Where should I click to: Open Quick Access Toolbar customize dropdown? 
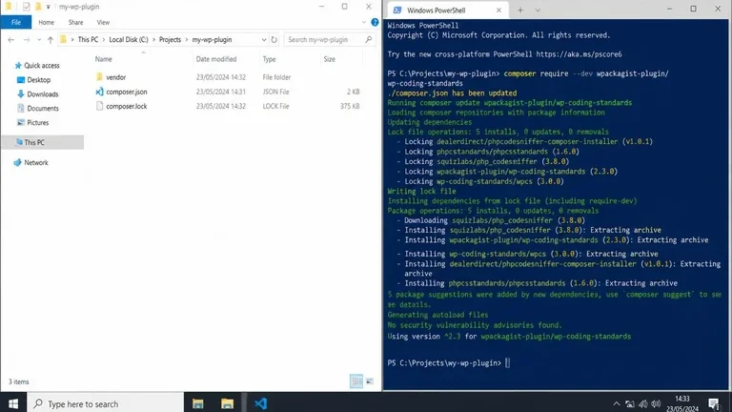(48, 7)
